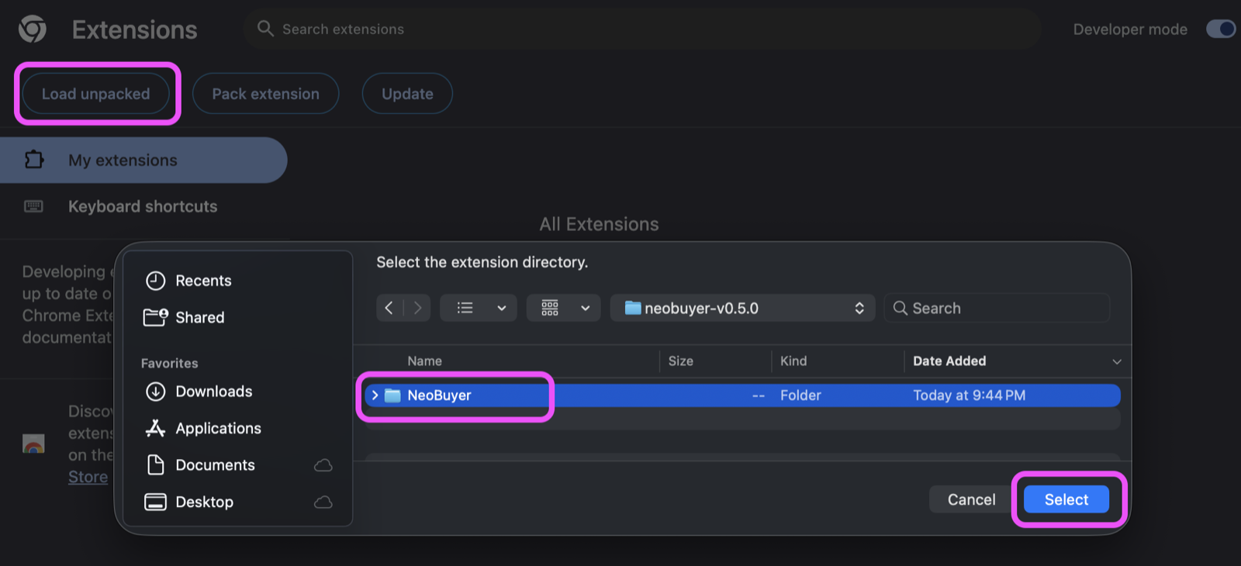Sort by the Size column header

pos(681,361)
